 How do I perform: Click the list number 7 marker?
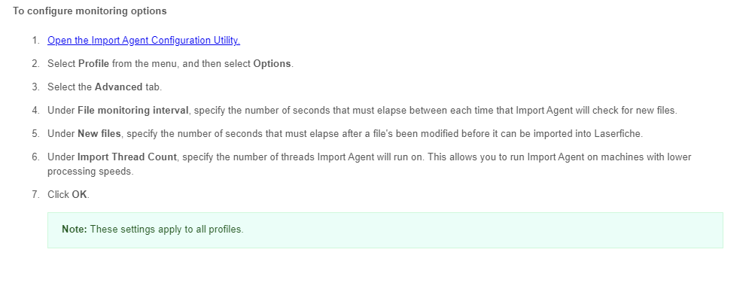35,195
